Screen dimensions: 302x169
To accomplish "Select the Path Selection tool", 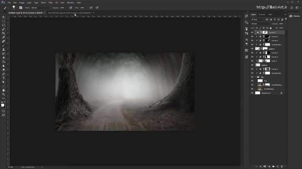I will pos(4,82).
